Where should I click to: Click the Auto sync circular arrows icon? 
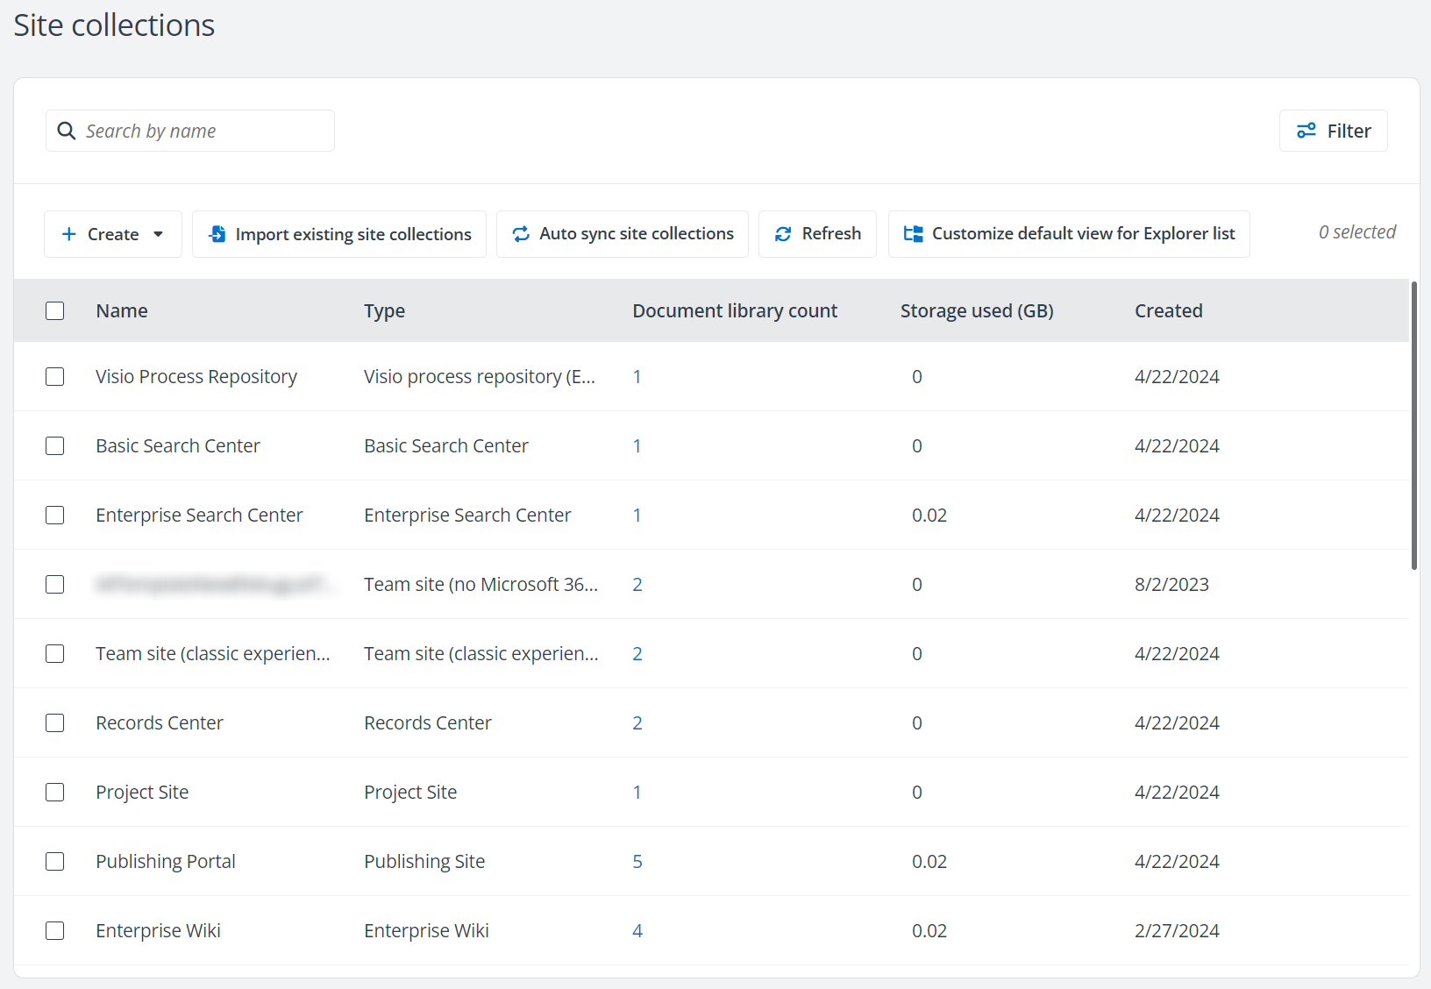[520, 233]
